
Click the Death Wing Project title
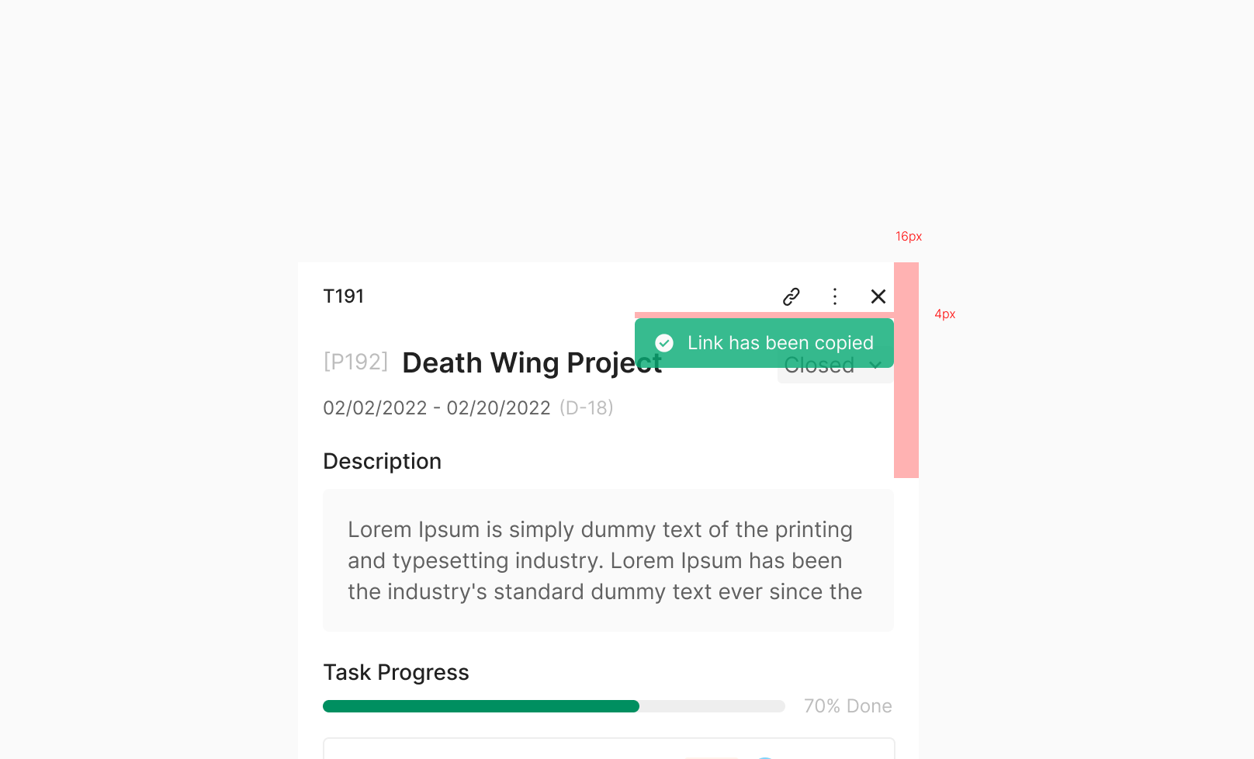click(532, 363)
